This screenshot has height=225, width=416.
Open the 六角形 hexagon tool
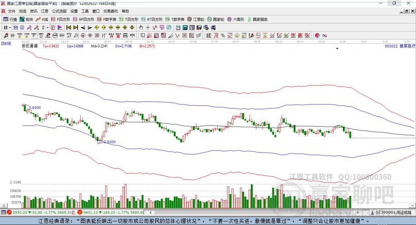(x=236, y=19)
